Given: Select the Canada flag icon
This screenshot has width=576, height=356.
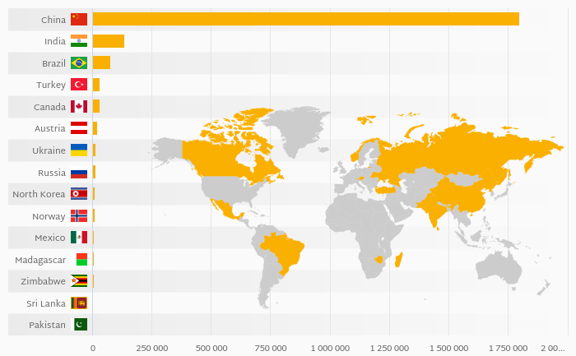Looking at the screenshot, I should point(79,107).
